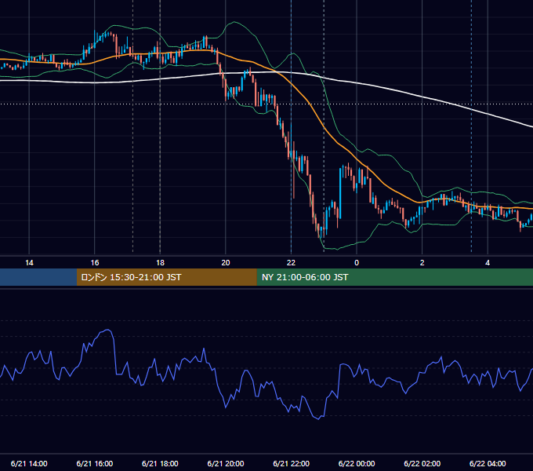The height and width of the screenshot is (471, 533).
Task: Click the 6/22 00:00 date label
Action: click(357, 463)
